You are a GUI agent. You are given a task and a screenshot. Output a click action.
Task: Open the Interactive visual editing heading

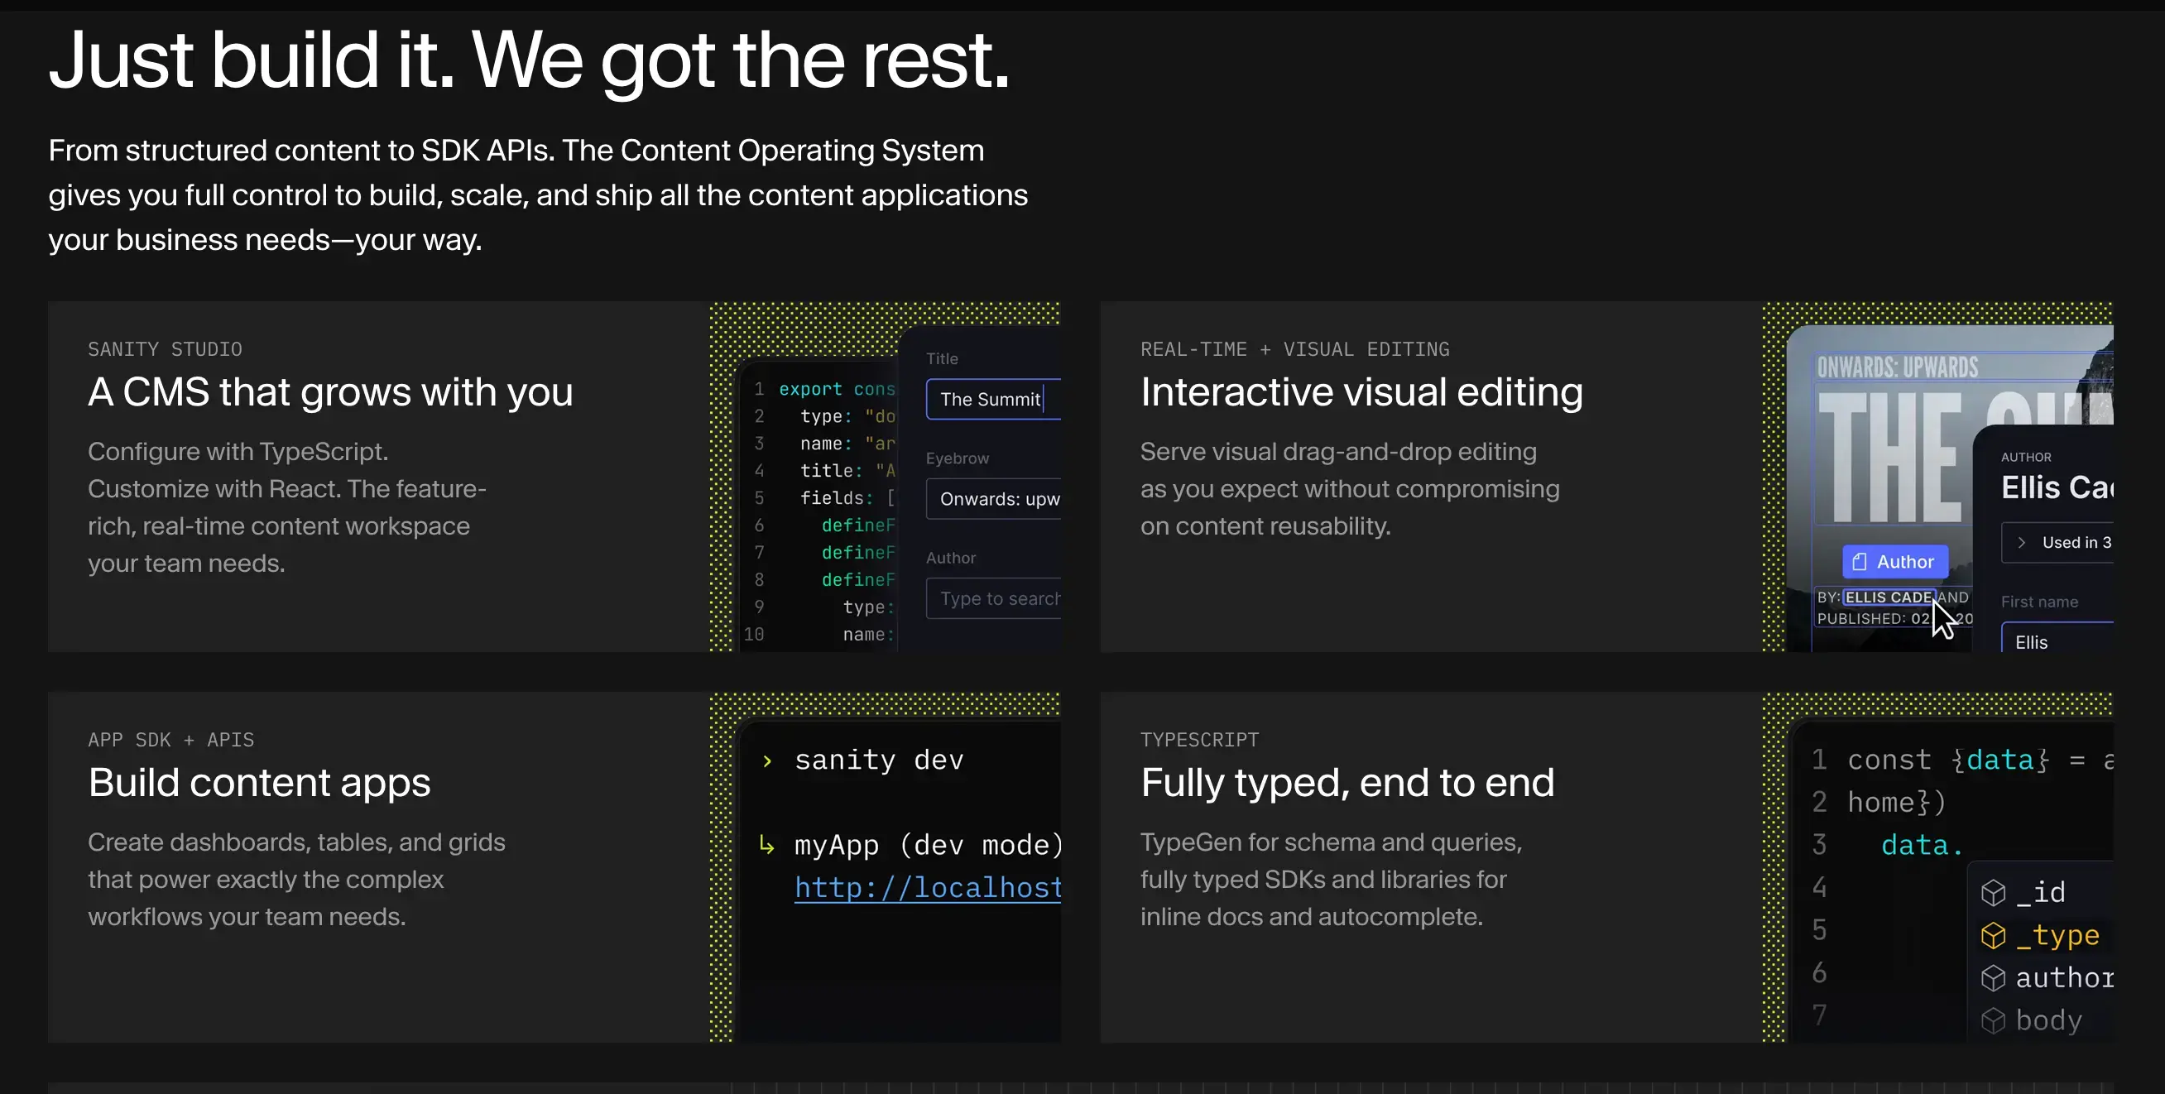1361,391
